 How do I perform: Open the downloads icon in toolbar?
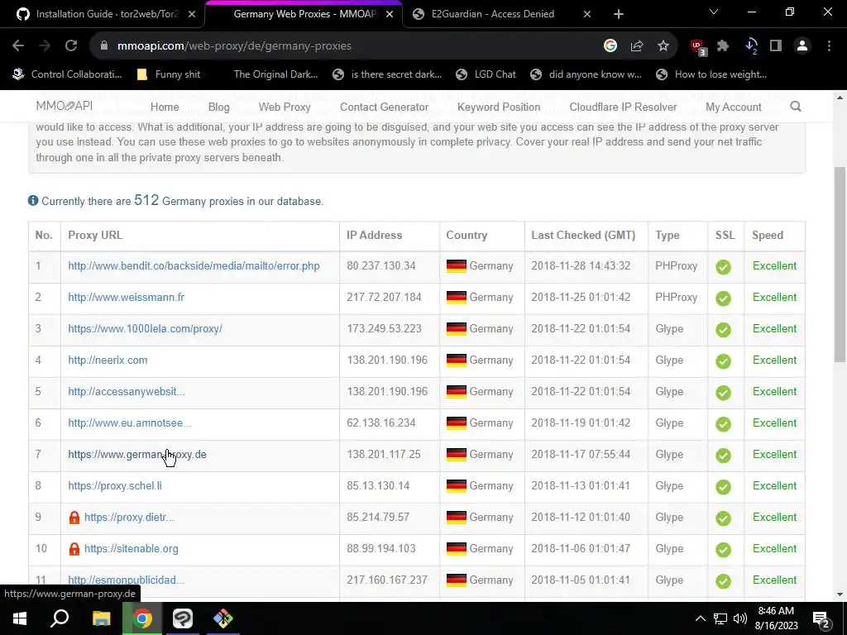(751, 46)
